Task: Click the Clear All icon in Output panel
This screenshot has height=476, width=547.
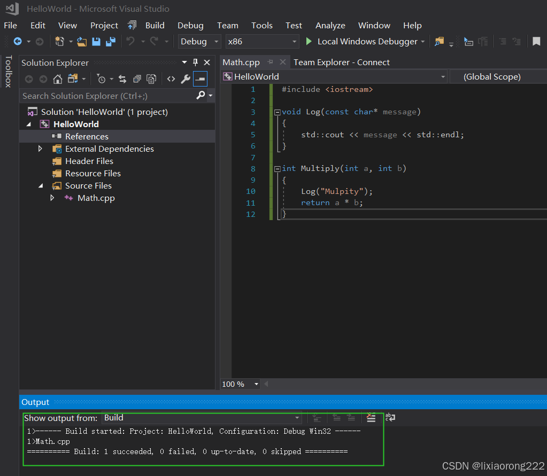Action: click(371, 418)
